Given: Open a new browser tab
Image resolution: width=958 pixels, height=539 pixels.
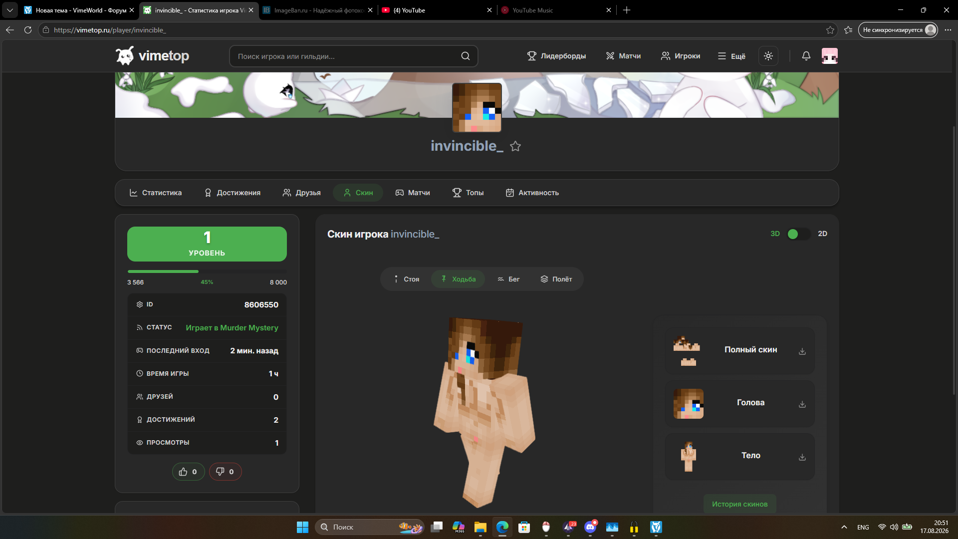Looking at the screenshot, I should tap(627, 10).
